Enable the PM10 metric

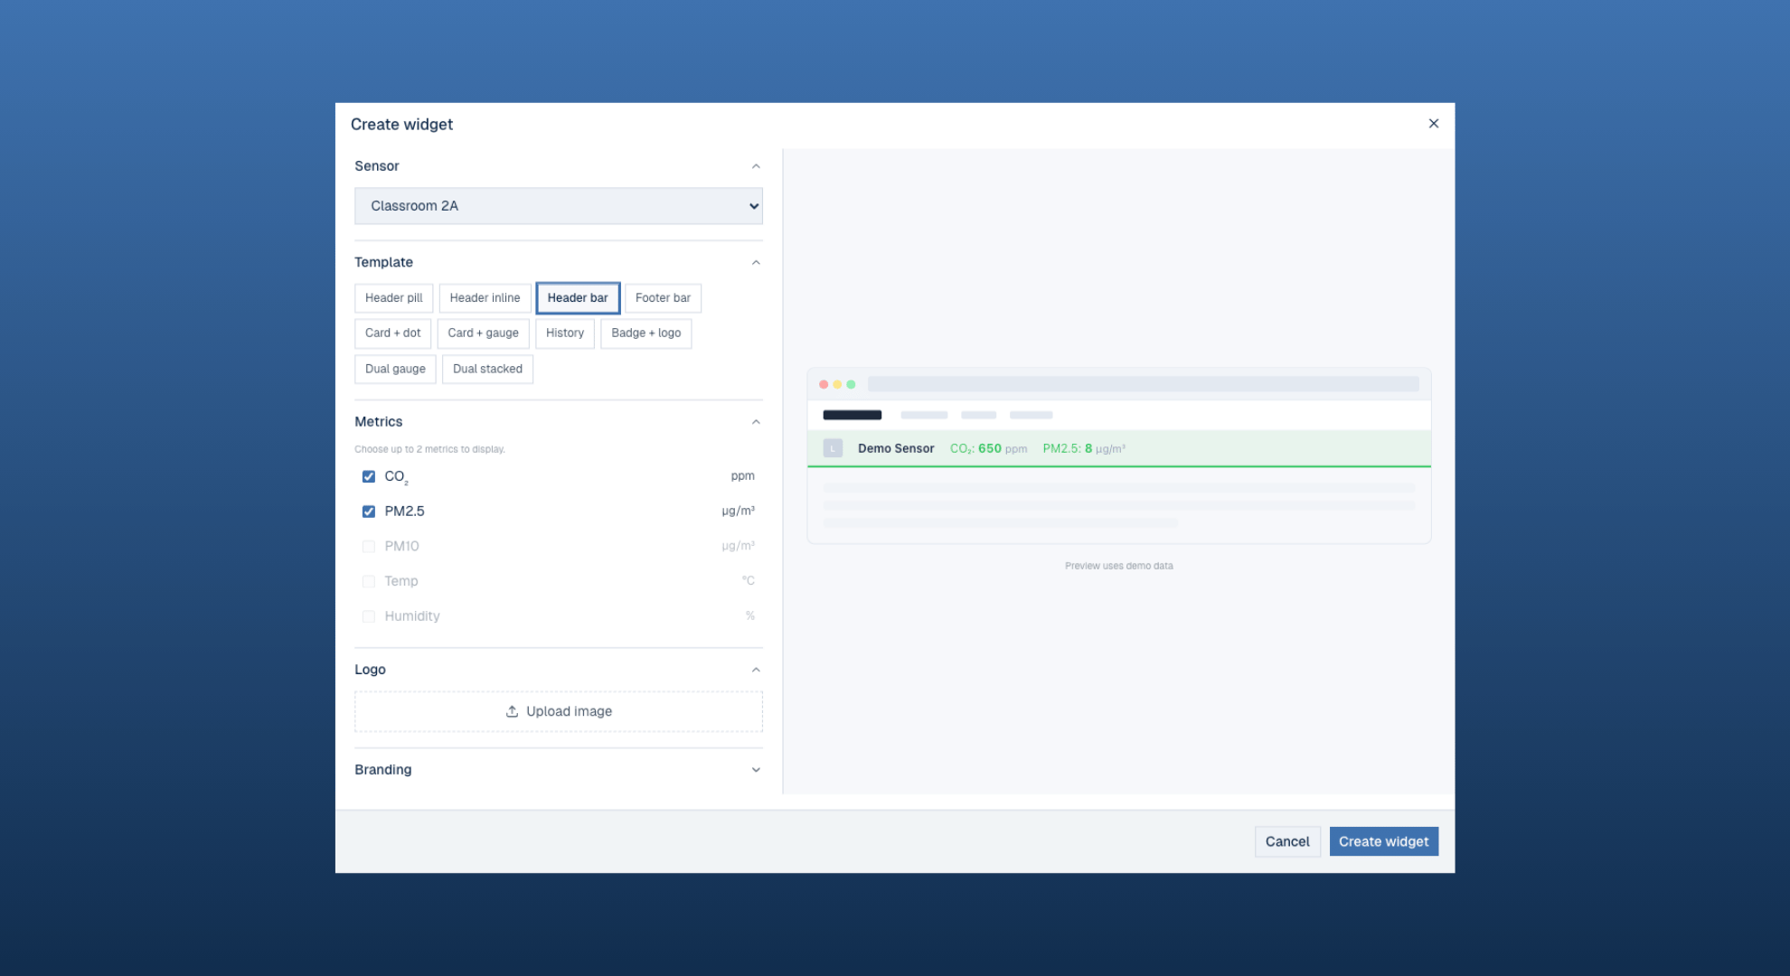pyautogui.click(x=368, y=546)
